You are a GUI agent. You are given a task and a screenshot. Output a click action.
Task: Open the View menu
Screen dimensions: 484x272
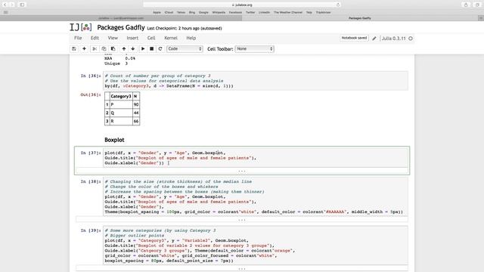(x=113, y=38)
